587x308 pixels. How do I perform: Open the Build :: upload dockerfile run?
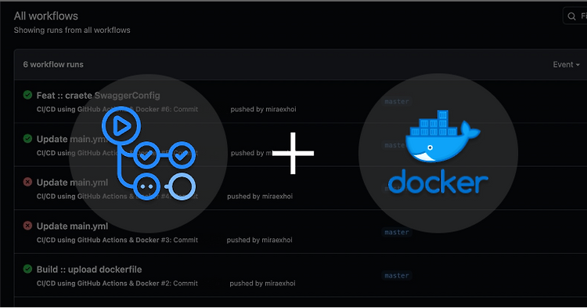(89, 270)
